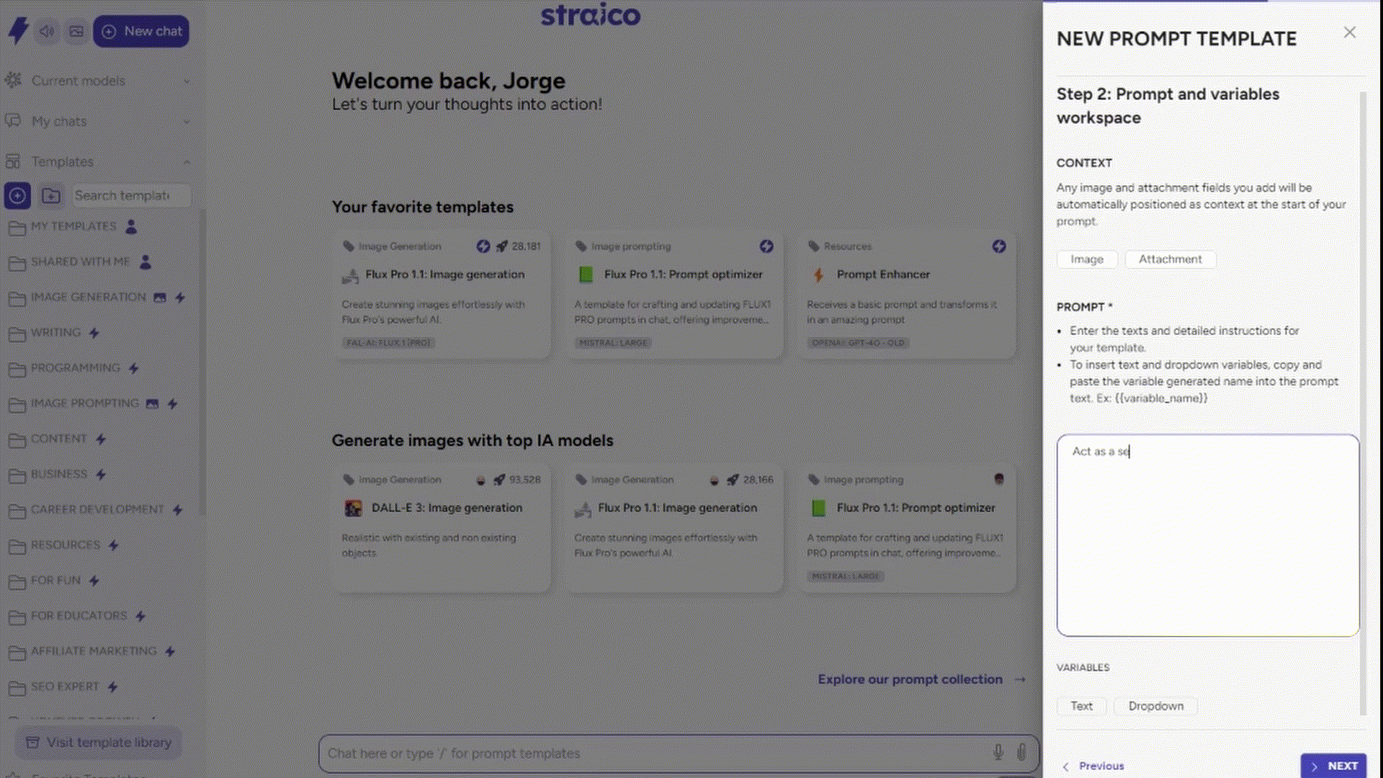Focus the Search templates field
The width and height of the screenshot is (1383, 778).
(x=131, y=195)
